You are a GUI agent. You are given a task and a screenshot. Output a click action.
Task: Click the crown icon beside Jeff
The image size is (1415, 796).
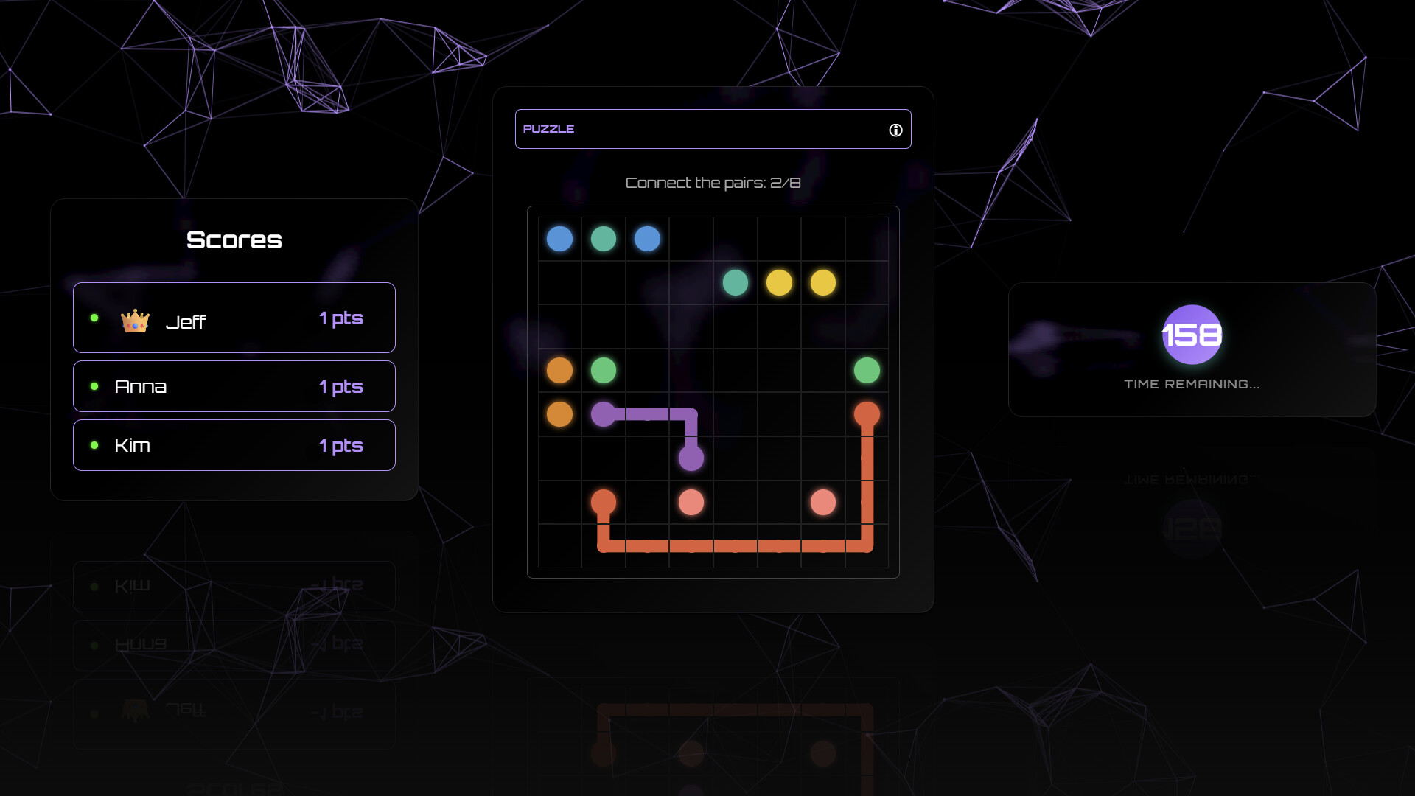coord(135,321)
